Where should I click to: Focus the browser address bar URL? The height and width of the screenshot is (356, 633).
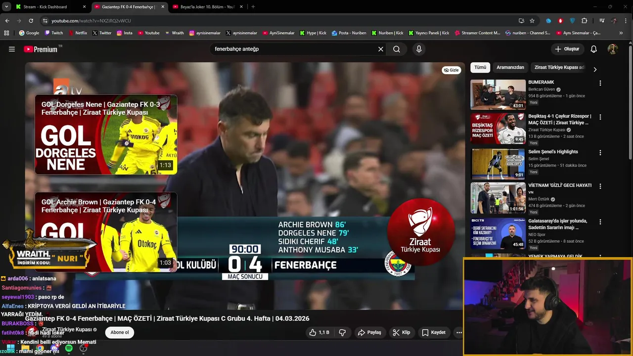click(91, 21)
